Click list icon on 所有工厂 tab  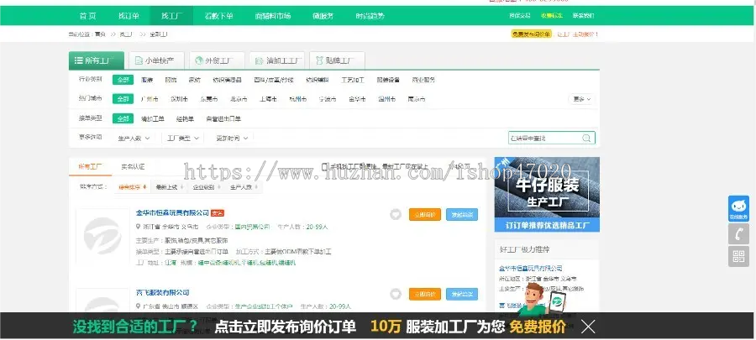click(x=78, y=60)
